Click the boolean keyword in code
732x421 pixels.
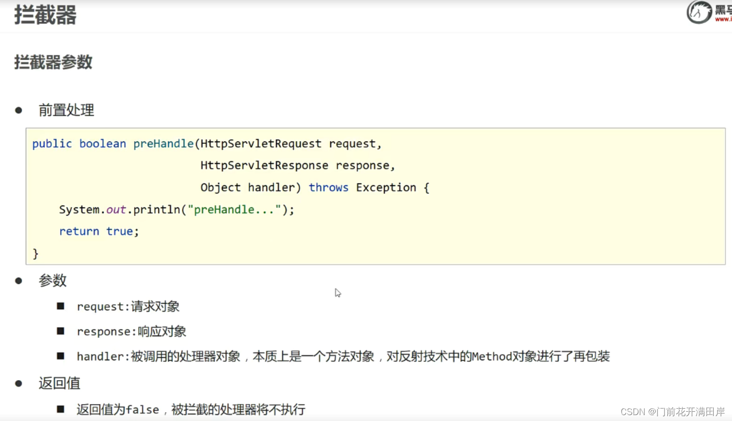pos(103,144)
